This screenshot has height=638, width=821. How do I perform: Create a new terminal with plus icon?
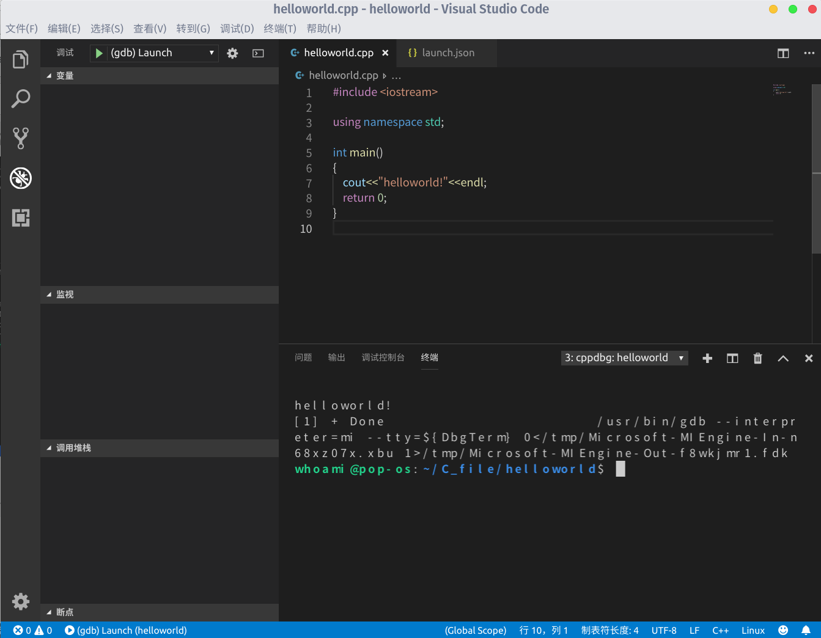(x=707, y=358)
